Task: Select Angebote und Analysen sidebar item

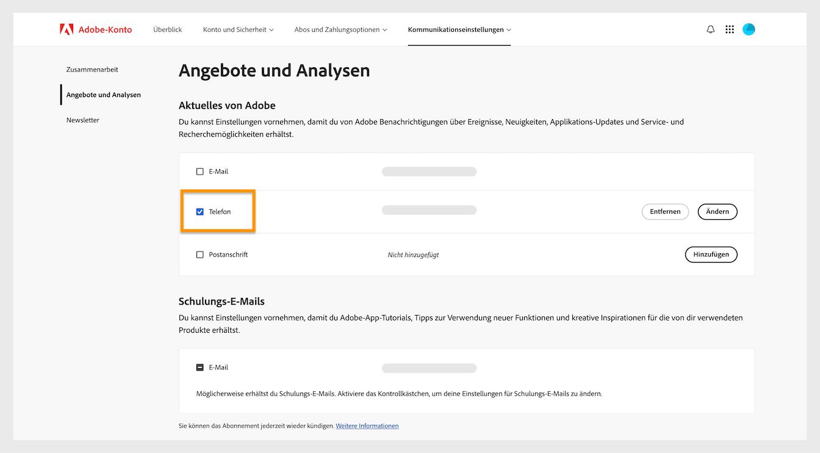Action: [104, 95]
